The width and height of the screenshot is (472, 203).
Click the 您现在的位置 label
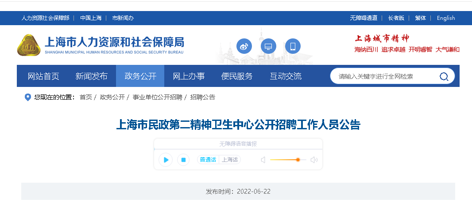coord(54,97)
